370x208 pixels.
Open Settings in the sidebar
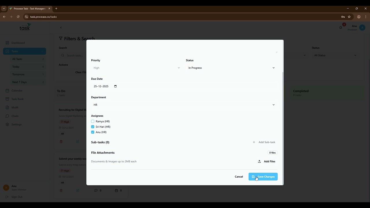click(x=25, y=124)
